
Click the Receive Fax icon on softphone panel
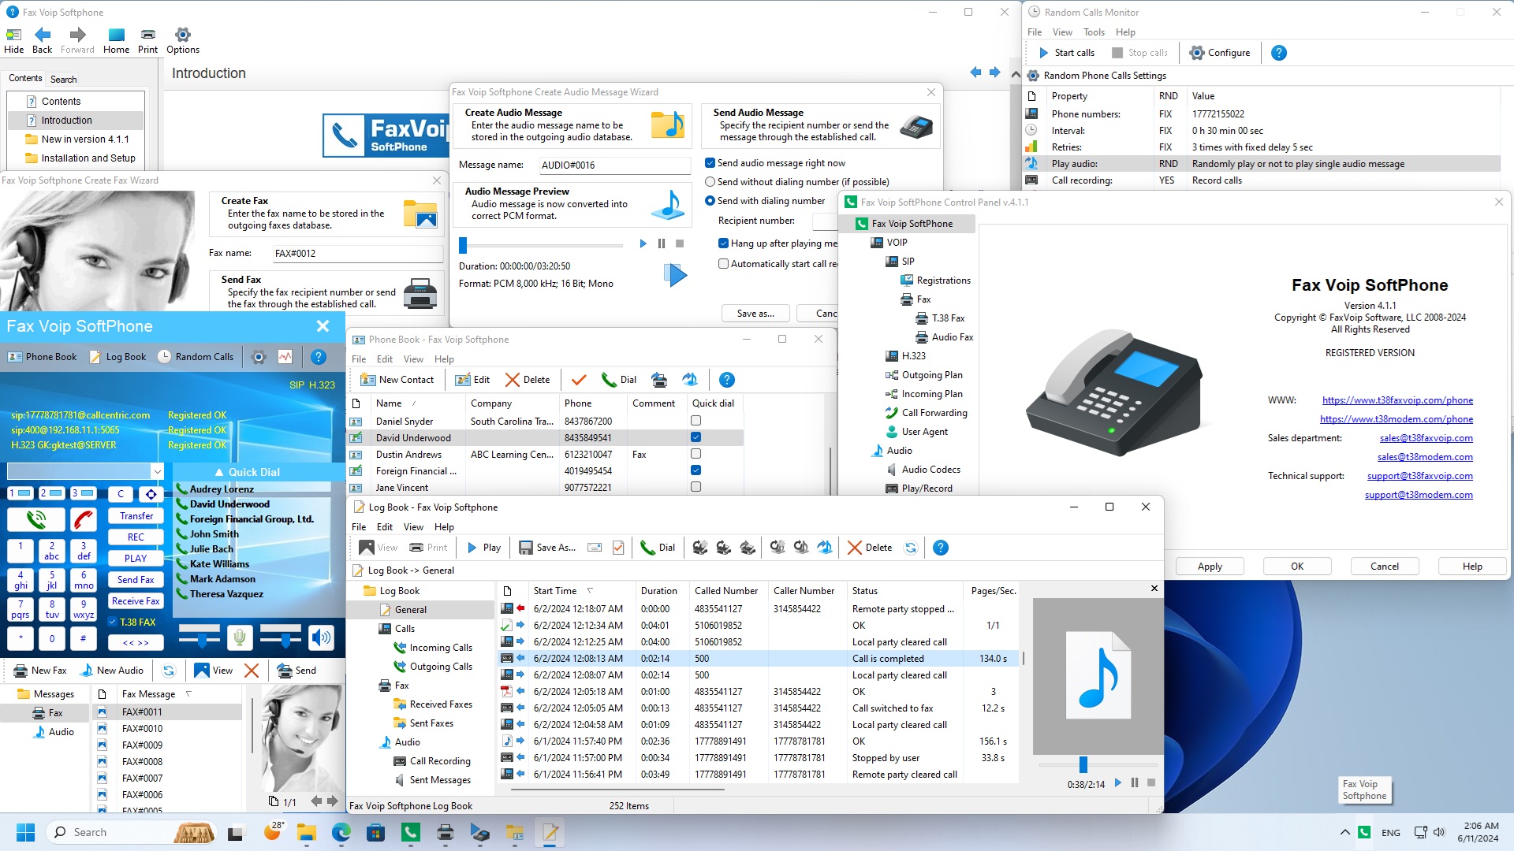(135, 602)
